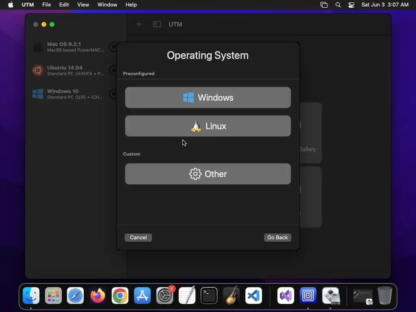Image resolution: width=416 pixels, height=312 pixels.
Task: Open the minimized window thumbnail in dock
Action: tap(363, 297)
